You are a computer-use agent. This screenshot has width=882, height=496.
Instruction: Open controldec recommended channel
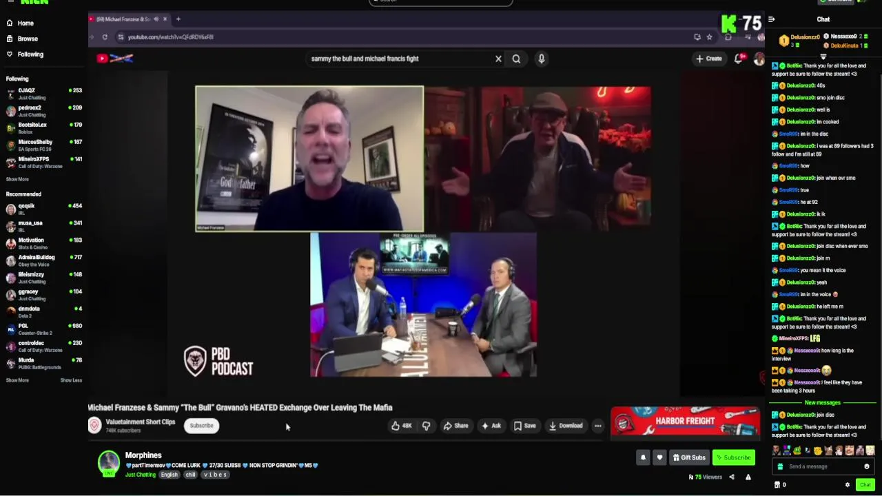[43, 347]
